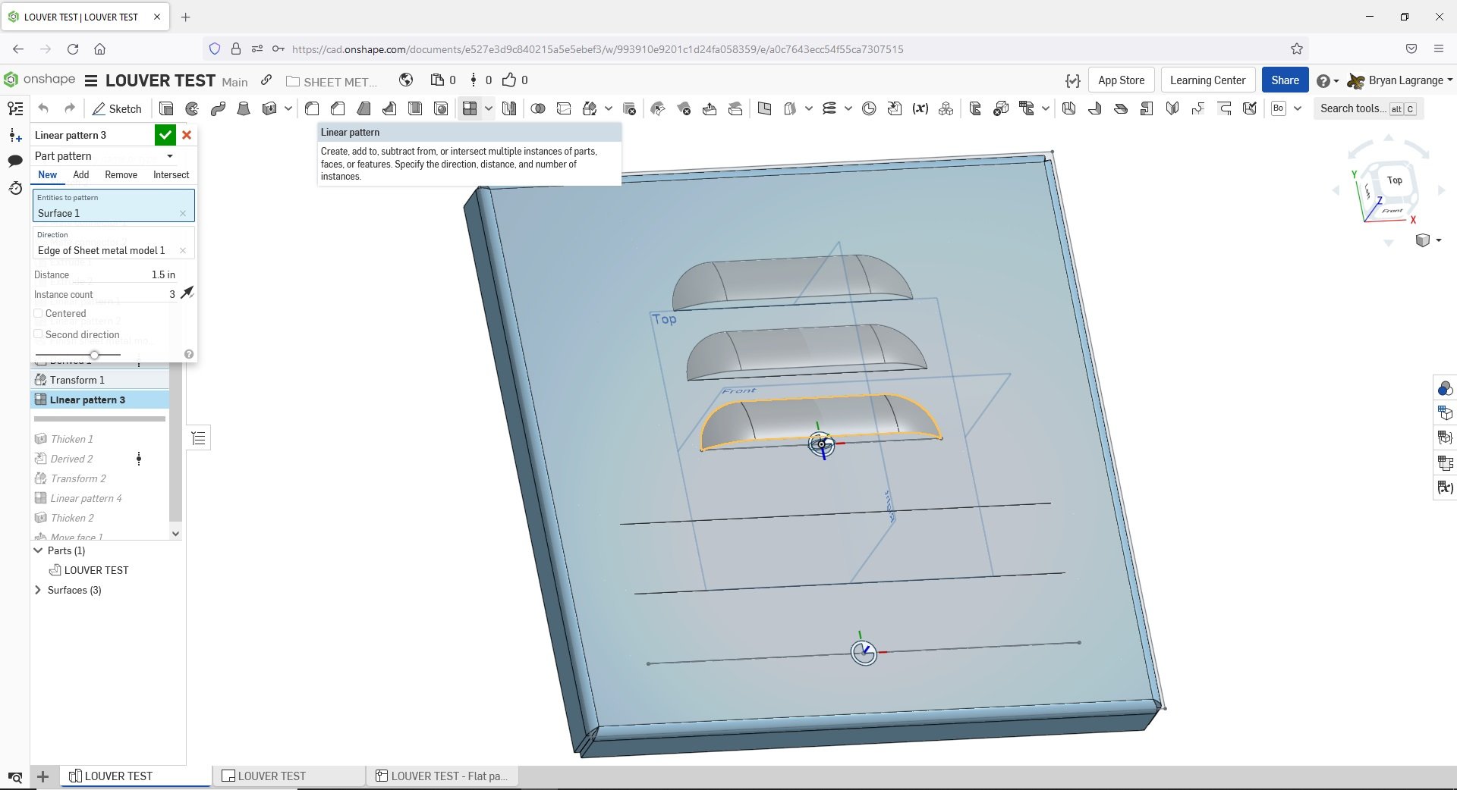Screen dimensions: 1457x790
Task: Open the App Store button
Action: tap(1121, 80)
